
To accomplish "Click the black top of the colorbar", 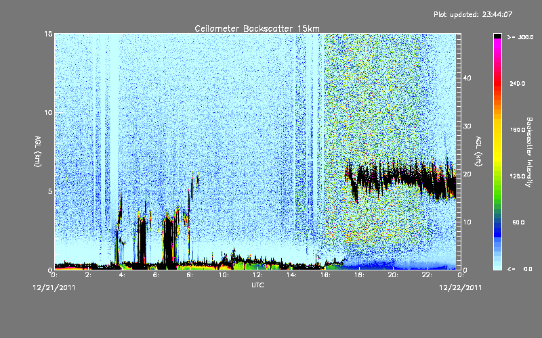I will [497, 36].
